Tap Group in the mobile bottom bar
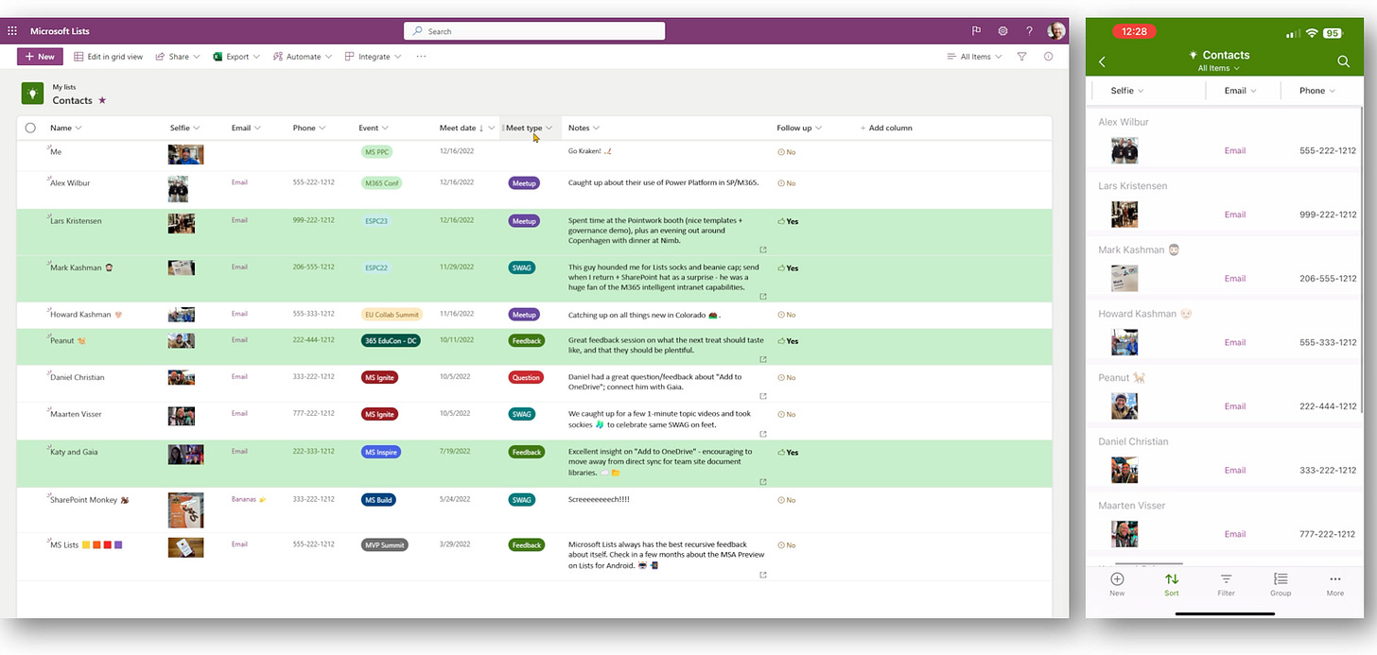Screen dimensions: 1377x655 (1281, 584)
